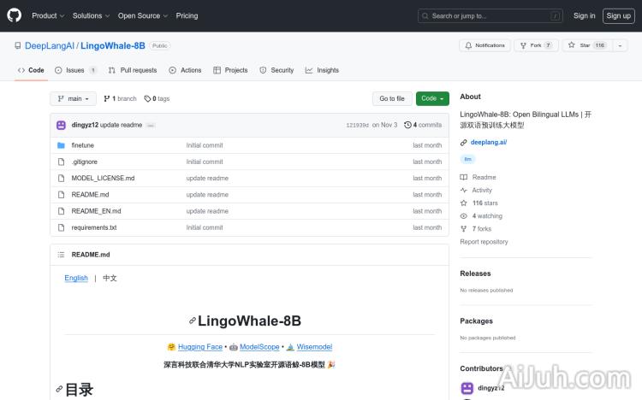
Task: Open the Wisemodel link
Action: pyautogui.click(x=314, y=347)
